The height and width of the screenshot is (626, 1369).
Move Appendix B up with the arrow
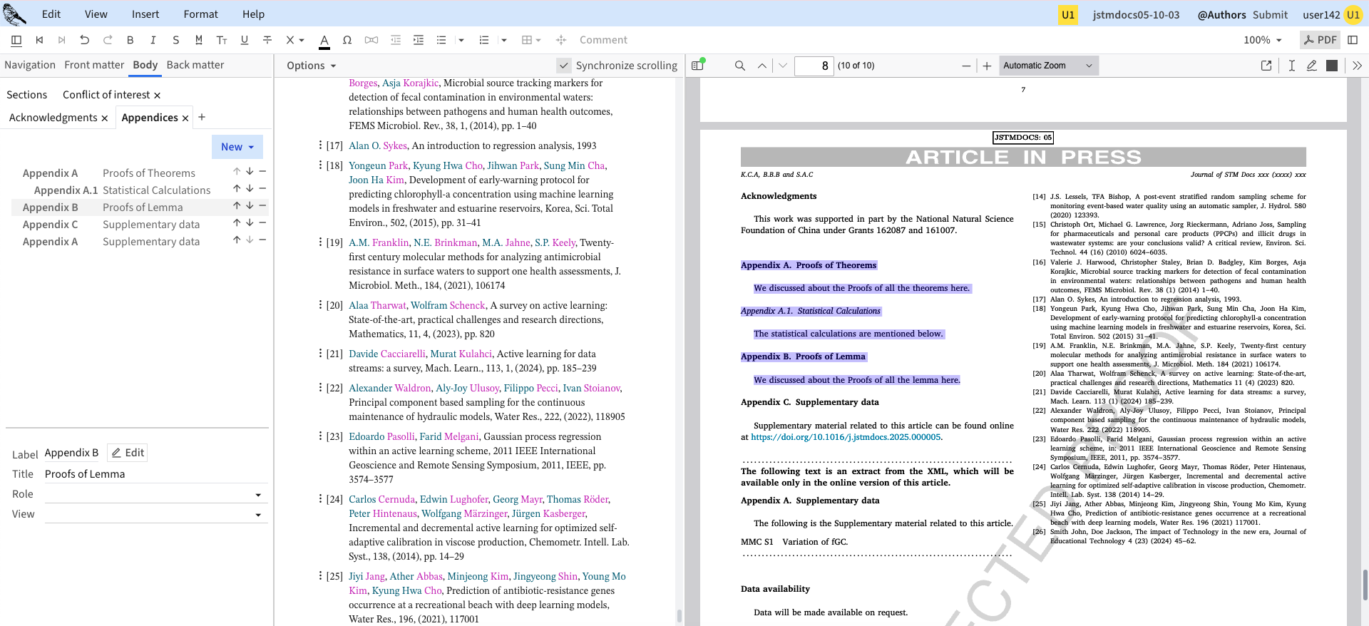click(x=237, y=206)
